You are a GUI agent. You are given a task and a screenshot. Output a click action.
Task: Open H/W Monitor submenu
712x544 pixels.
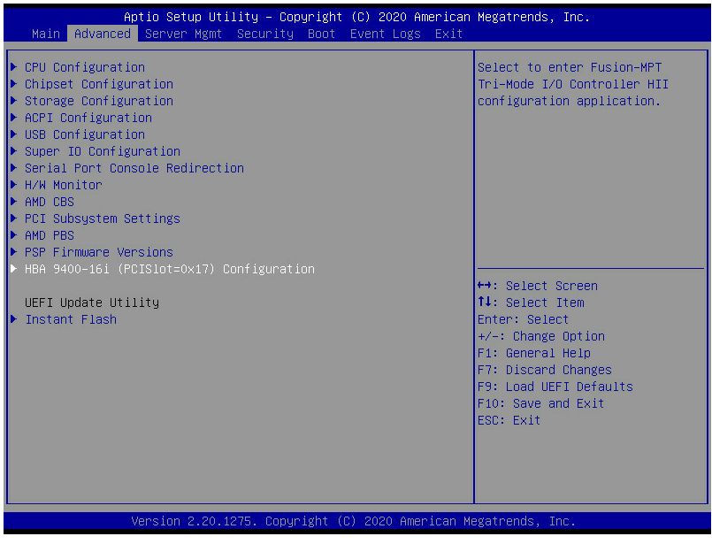coord(64,185)
